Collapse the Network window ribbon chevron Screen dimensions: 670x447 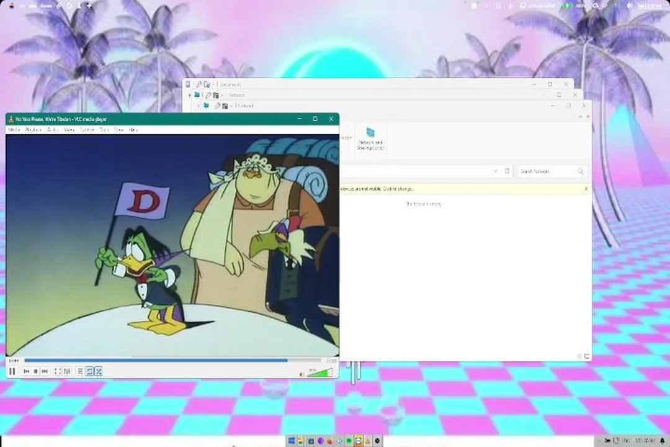tap(581, 116)
